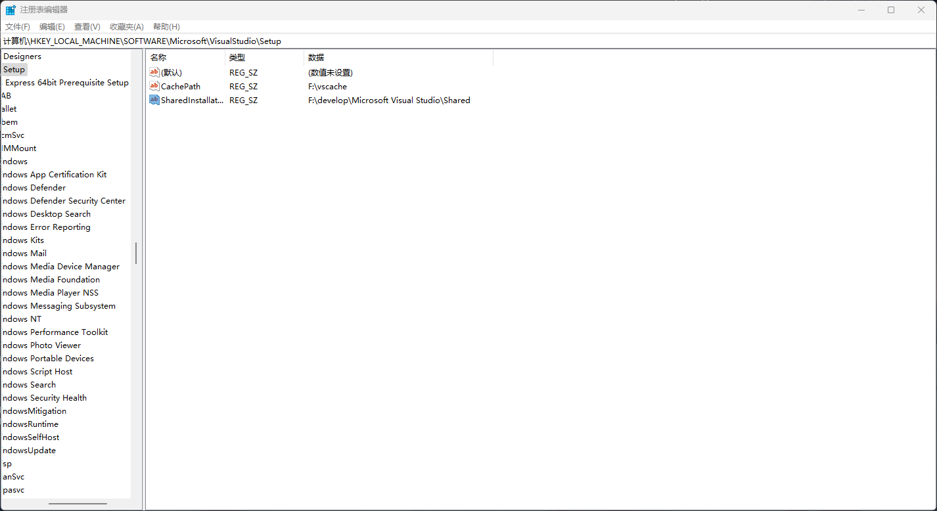Screen dimensions: 937x511
Task: Open the 查看(V) menu
Action: click(x=87, y=27)
